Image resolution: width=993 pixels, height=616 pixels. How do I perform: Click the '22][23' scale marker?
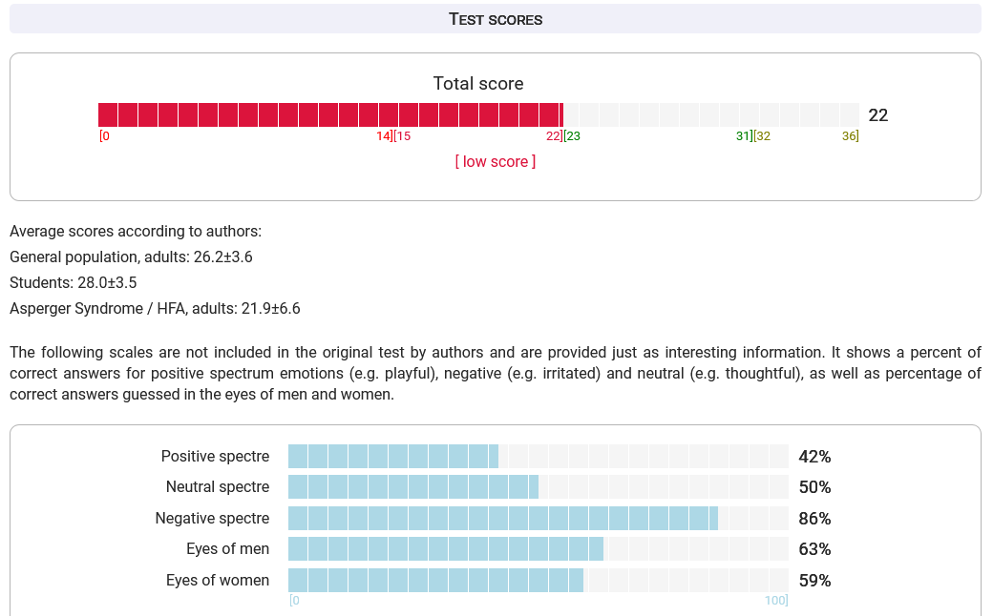click(563, 136)
